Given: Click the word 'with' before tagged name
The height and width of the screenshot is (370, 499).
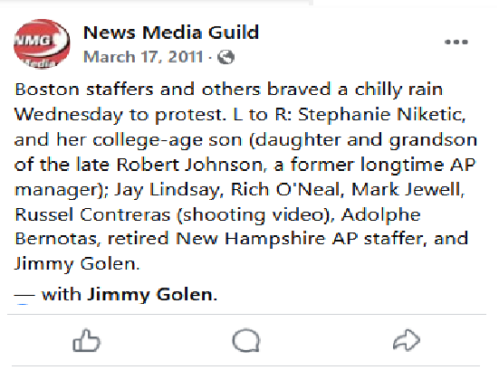Looking at the screenshot, I should tap(61, 294).
